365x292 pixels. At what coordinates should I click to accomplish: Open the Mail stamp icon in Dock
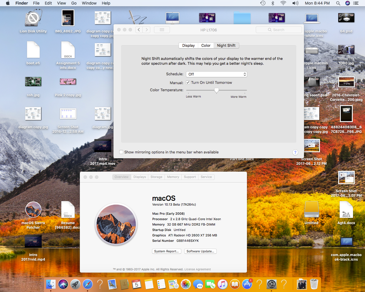112,284
